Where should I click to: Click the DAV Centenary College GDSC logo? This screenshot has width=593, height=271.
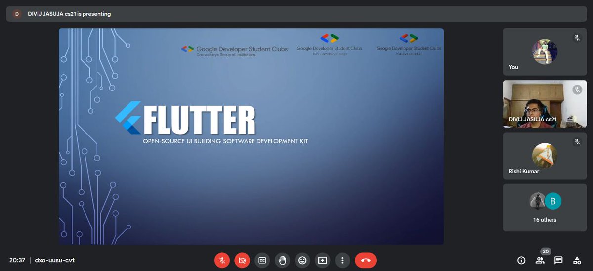(329, 45)
